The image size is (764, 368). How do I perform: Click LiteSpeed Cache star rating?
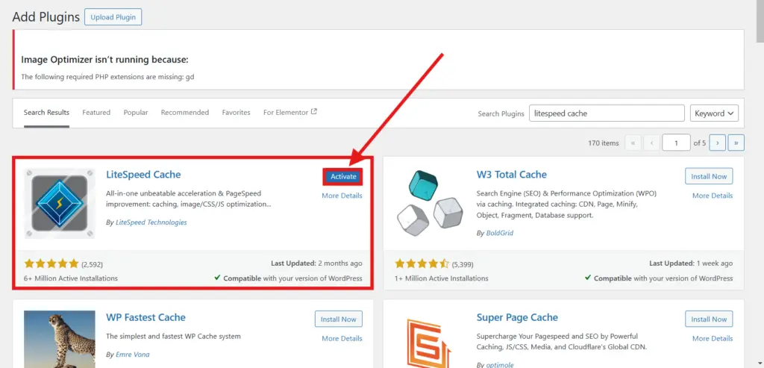[x=51, y=263]
